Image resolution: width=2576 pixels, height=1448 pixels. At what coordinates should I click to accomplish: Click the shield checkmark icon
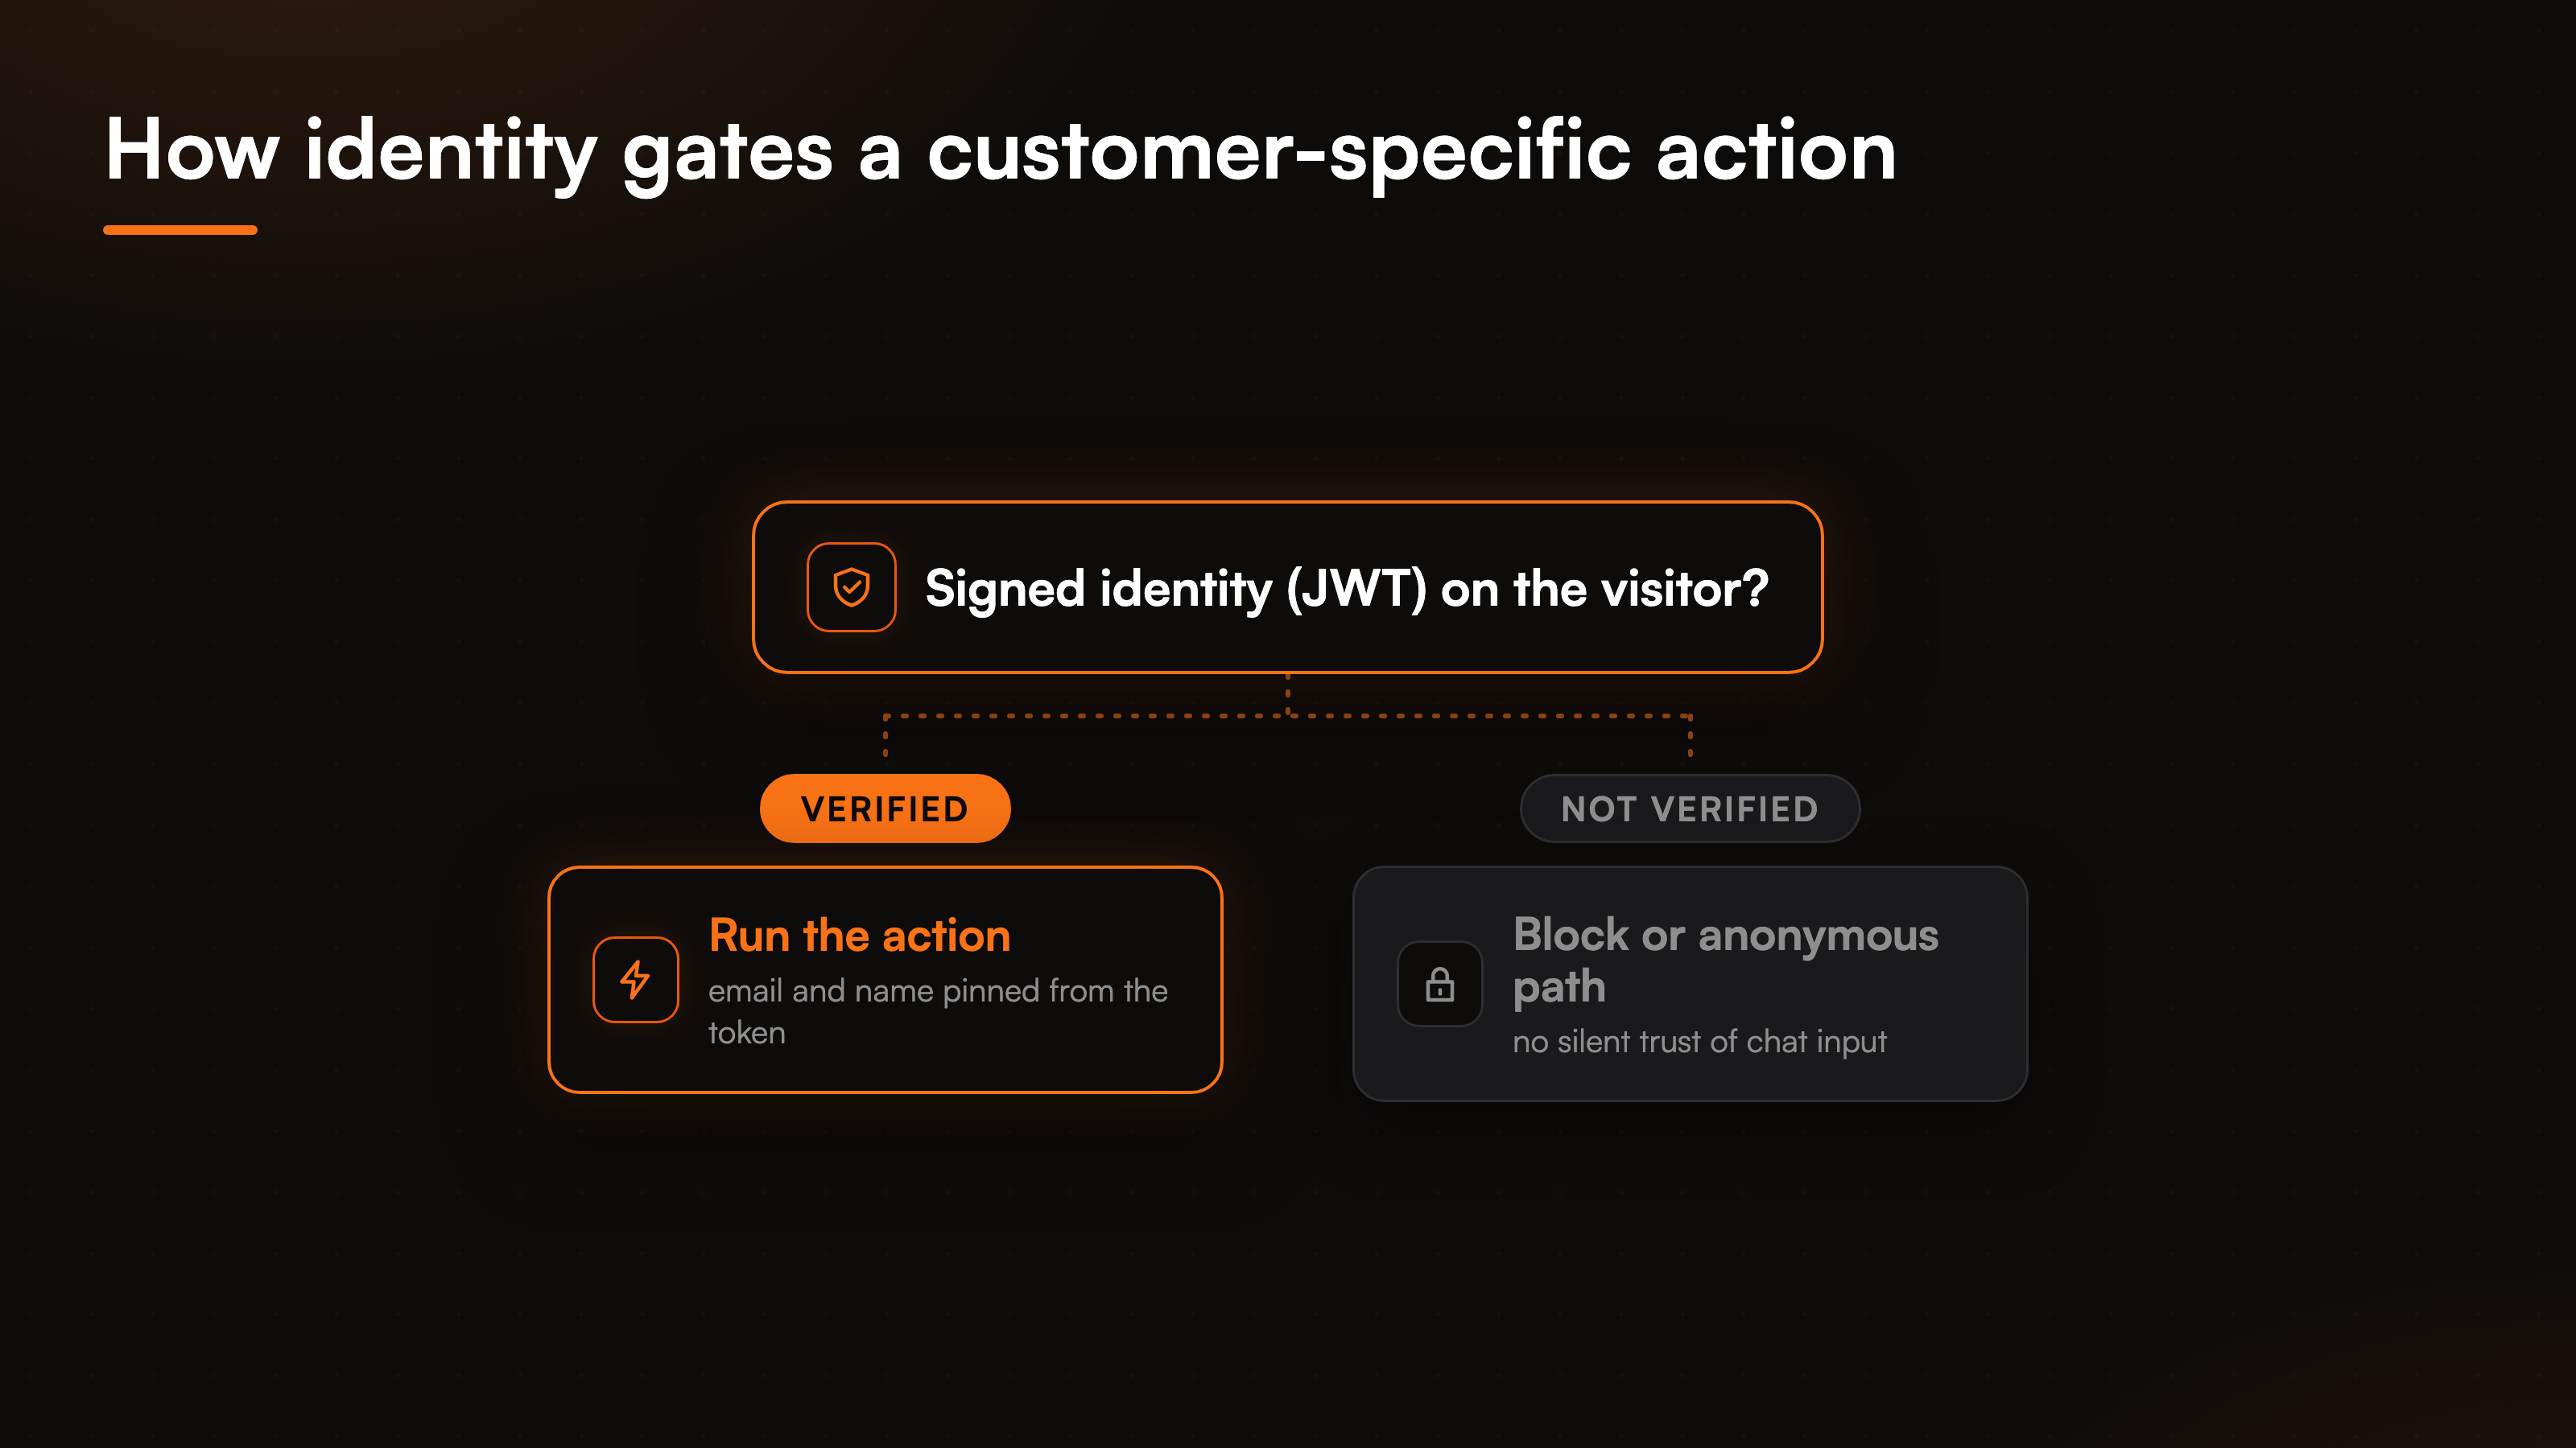[851, 587]
